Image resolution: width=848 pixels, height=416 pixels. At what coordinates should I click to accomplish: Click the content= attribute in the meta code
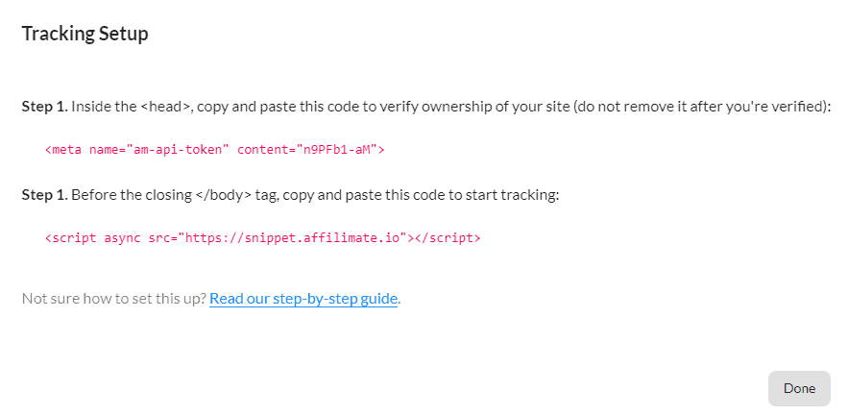(x=264, y=149)
